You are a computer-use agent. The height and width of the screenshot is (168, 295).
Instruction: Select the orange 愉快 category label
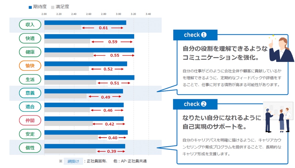pyautogui.click(x=30, y=66)
